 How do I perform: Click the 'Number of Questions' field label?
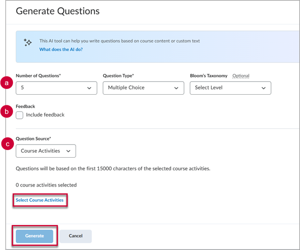pos(38,76)
